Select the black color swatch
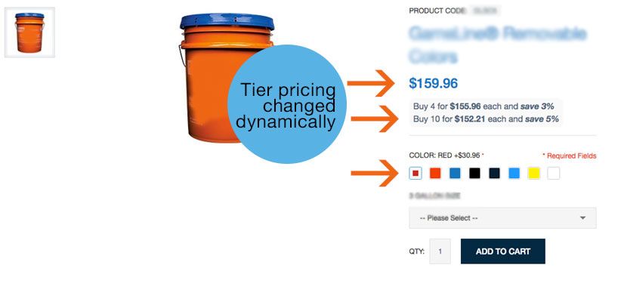621x290 pixels. [474, 173]
